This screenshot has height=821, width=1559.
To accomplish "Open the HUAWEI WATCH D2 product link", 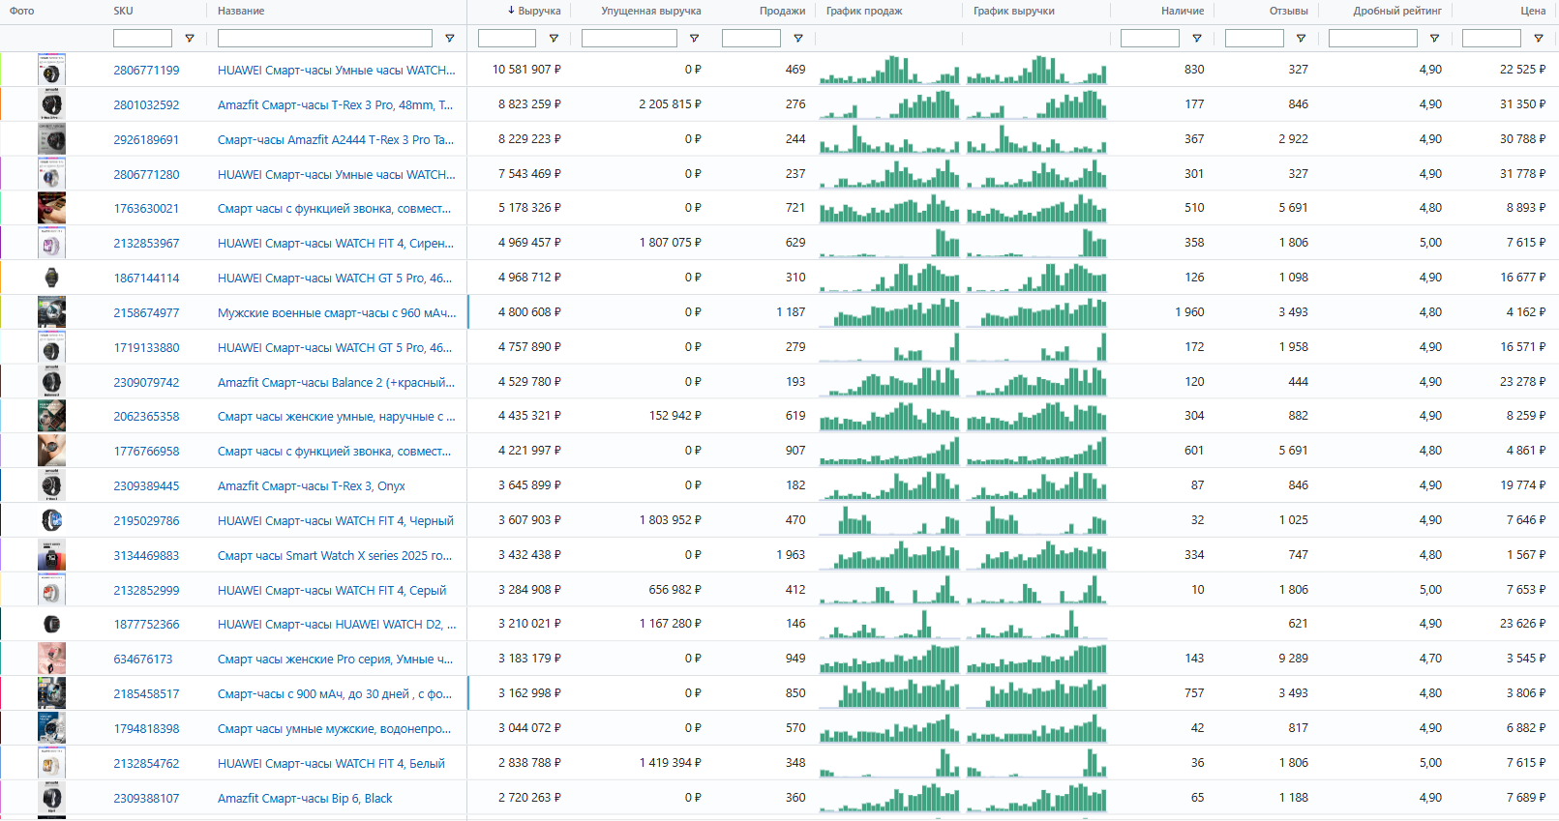I will pos(337,625).
